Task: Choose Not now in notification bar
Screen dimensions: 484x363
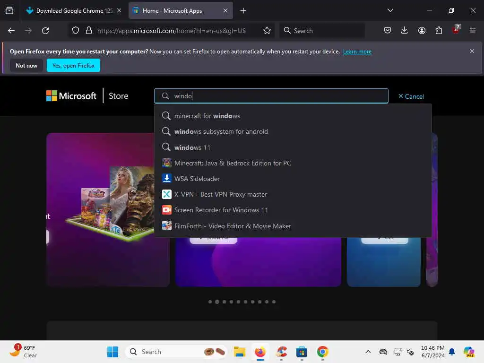Action: pyautogui.click(x=26, y=65)
